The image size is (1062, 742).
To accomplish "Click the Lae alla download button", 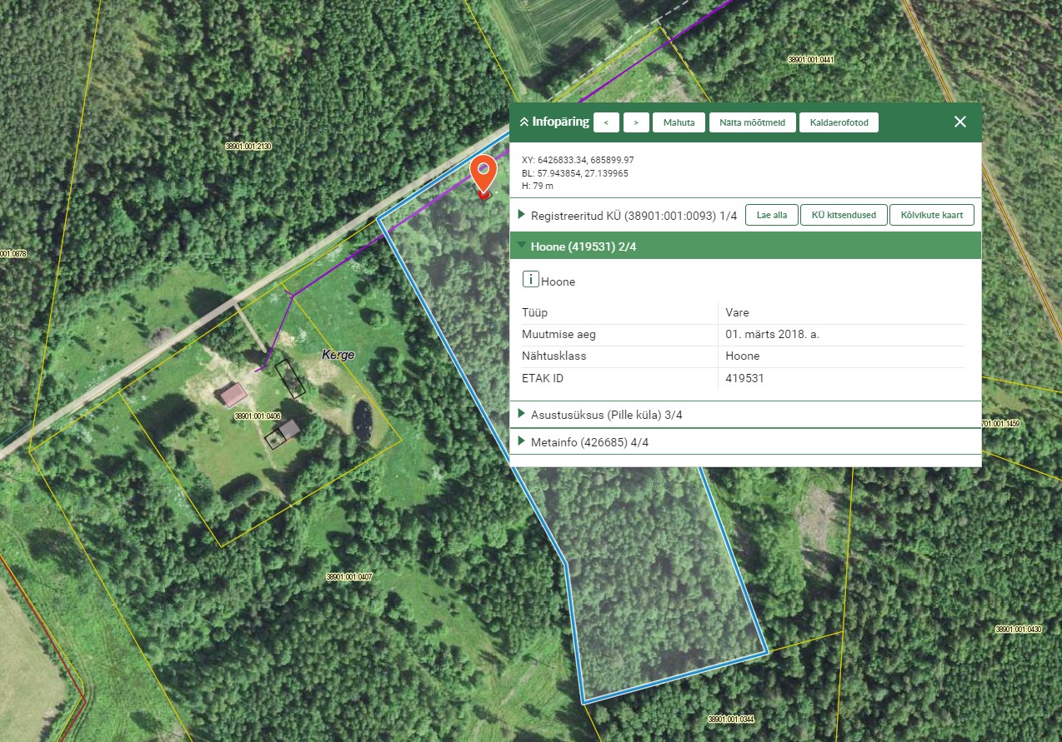I will pyautogui.click(x=771, y=215).
